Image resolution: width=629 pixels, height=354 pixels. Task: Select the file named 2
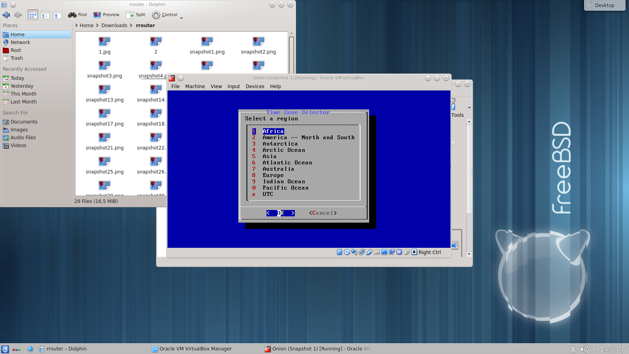156,45
